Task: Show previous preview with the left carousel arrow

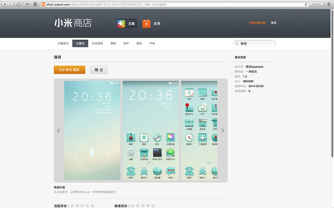Action: (x=59, y=130)
